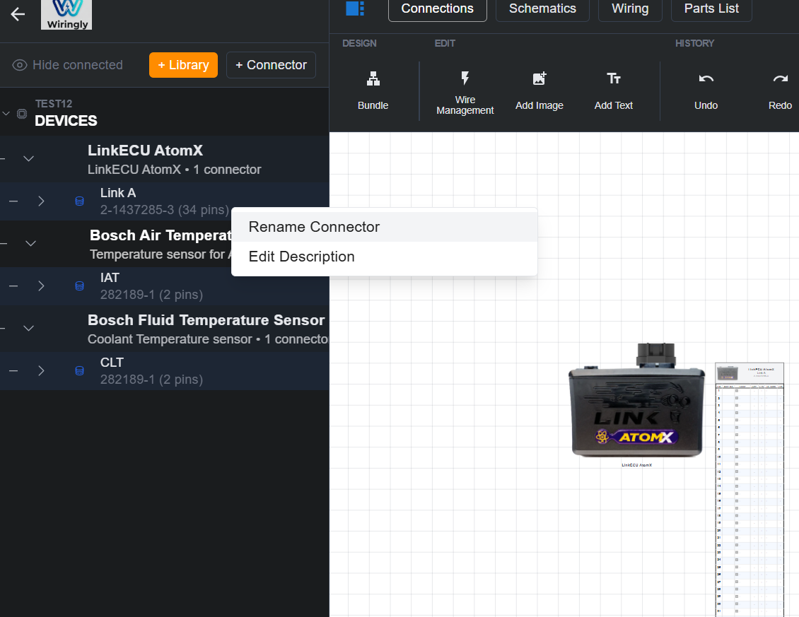Click the blue panel layout icon
The width and height of the screenshot is (799, 617).
point(355,8)
